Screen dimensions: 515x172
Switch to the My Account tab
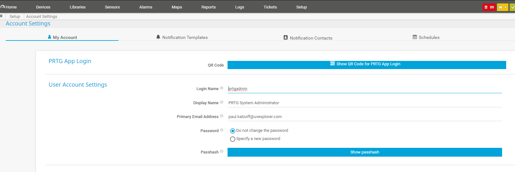(x=62, y=37)
